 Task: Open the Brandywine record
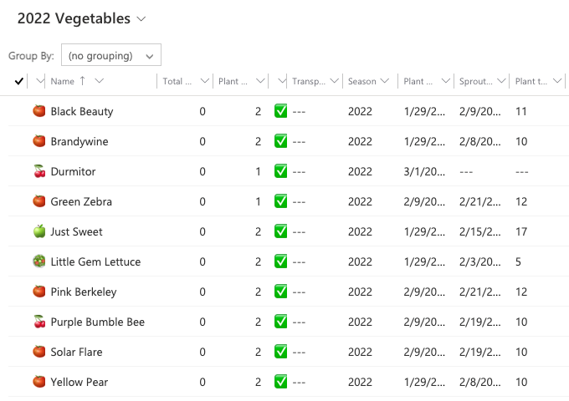tap(79, 141)
